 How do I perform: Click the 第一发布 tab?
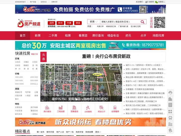point(40,132)
